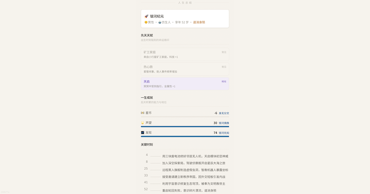Click the 星币 coin icon
370x194 pixels.
142,113
